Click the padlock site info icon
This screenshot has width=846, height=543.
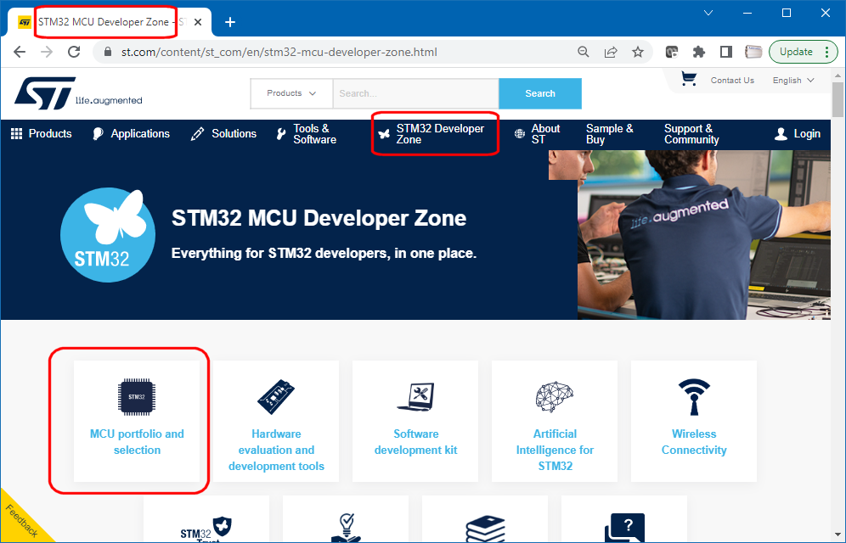point(107,52)
